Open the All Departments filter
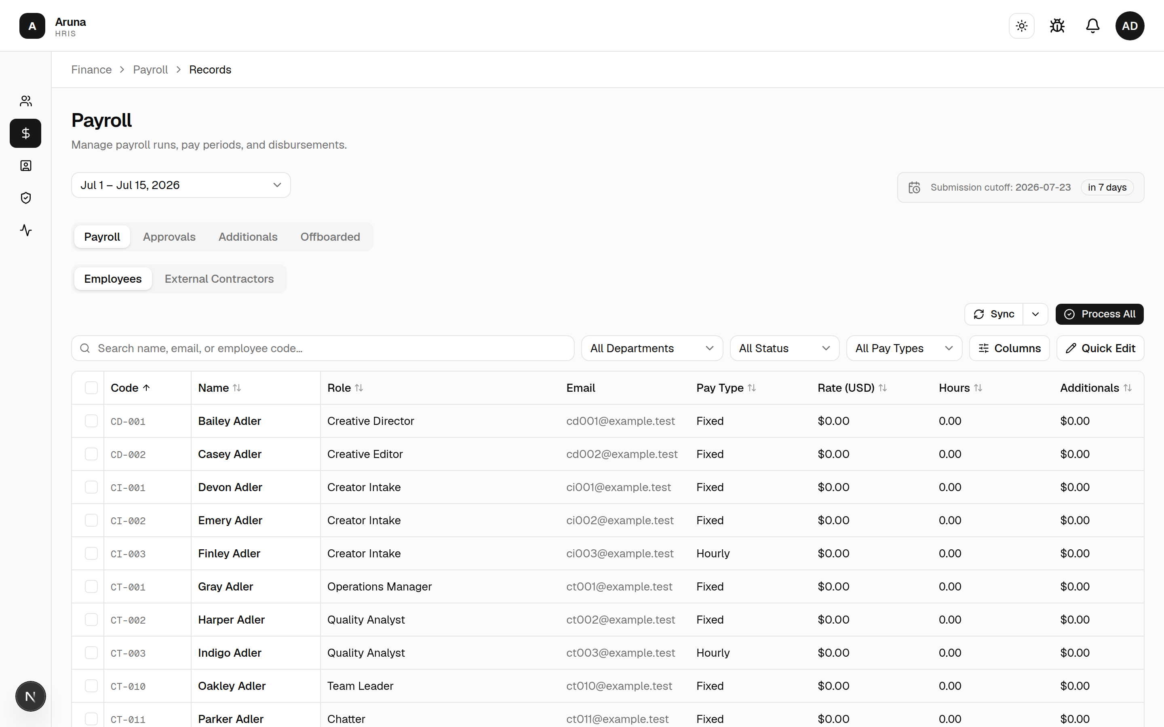The height and width of the screenshot is (727, 1164). click(652, 348)
